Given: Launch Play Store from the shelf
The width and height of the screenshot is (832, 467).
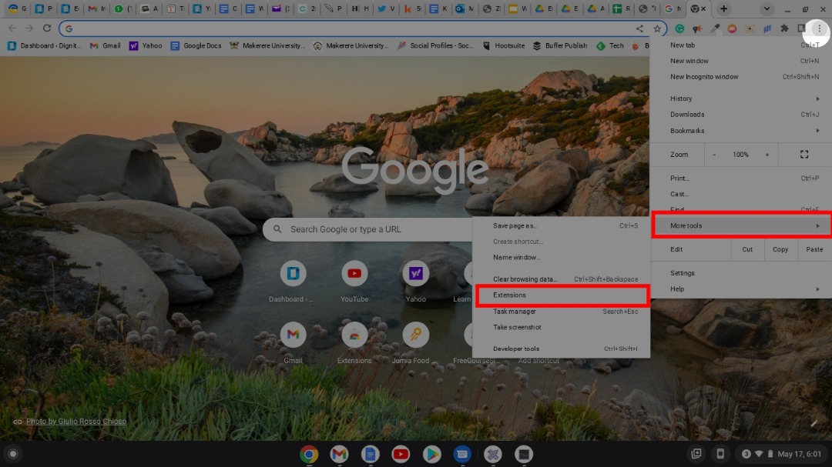Looking at the screenshot, I should 431,454.
